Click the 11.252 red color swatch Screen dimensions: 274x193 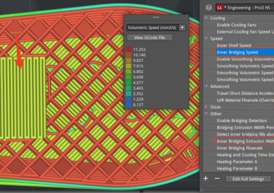coord(128,49)
